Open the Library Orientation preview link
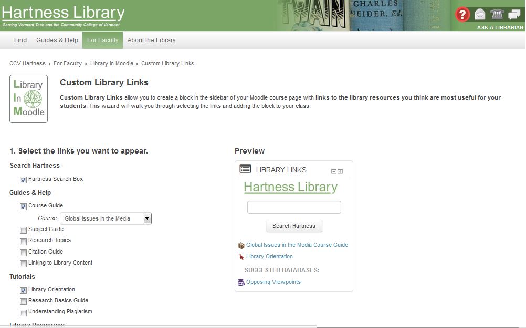The image size is (526, 328). click(x=269, y=256)
